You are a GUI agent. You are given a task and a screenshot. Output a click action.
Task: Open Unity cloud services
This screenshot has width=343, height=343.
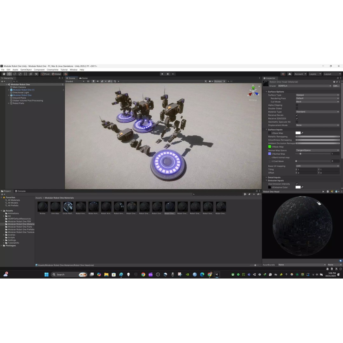coord(290,74)
